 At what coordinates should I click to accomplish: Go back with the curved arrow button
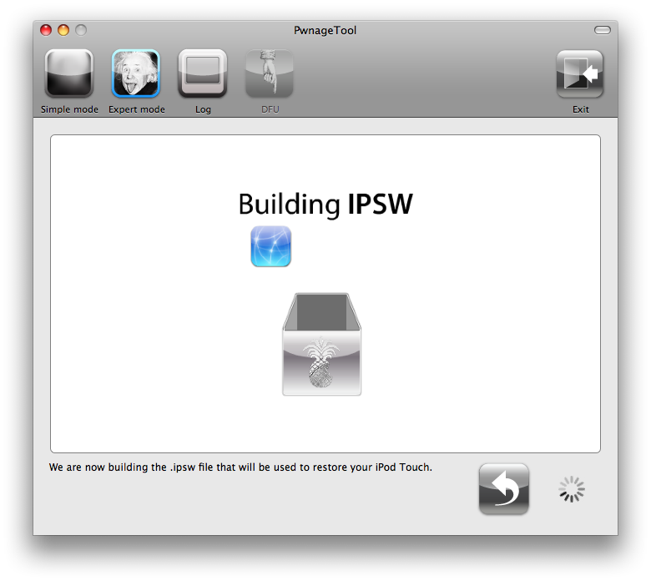(x=503, y=489)
